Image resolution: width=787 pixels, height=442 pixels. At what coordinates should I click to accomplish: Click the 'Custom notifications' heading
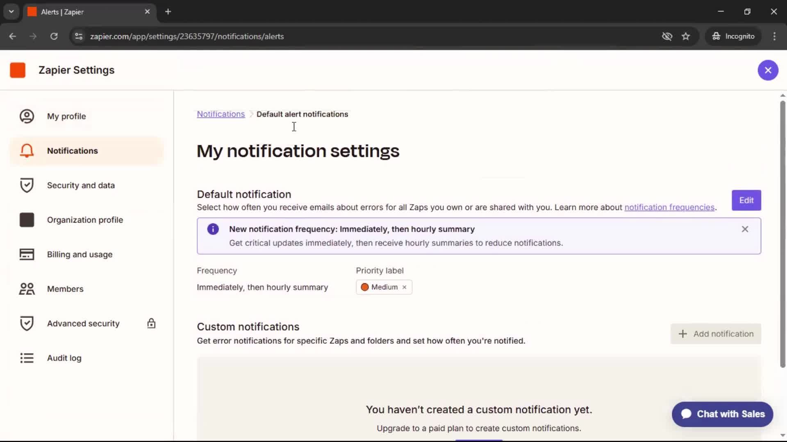pos(248,327)
